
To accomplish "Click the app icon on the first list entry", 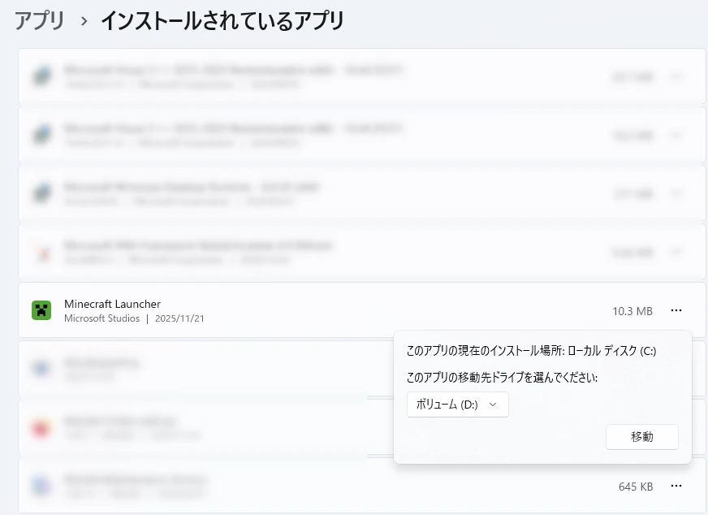I will tap(44, 76).
